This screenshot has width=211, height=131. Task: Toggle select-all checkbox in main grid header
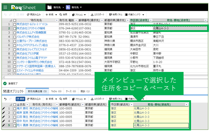15,20
